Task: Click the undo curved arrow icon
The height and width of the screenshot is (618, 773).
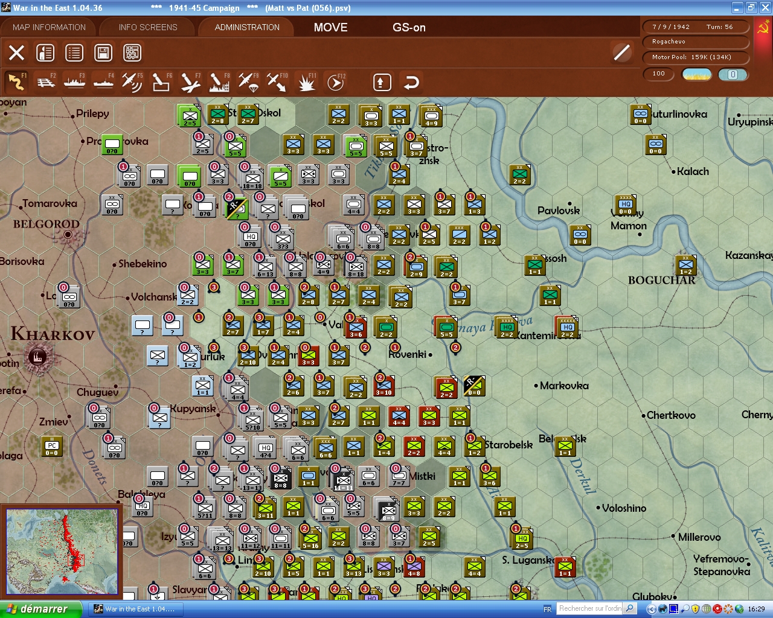Action: [x=411, y=82]
